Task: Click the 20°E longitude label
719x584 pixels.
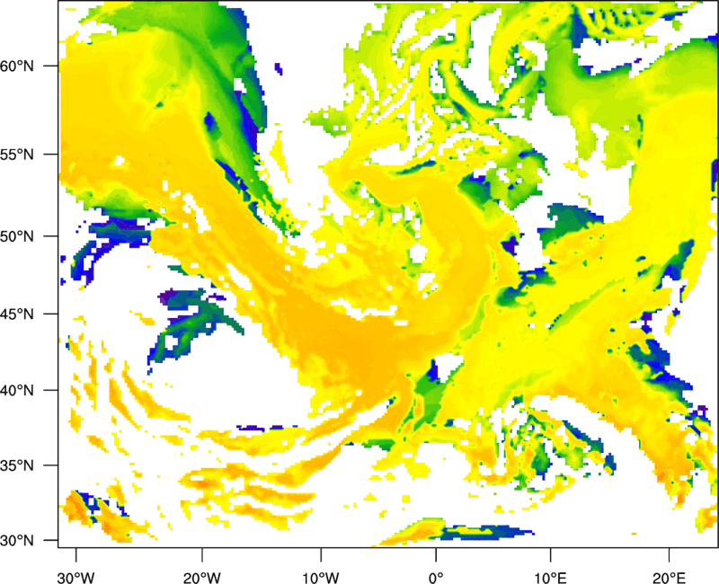Action: click(x=669, y=578)
